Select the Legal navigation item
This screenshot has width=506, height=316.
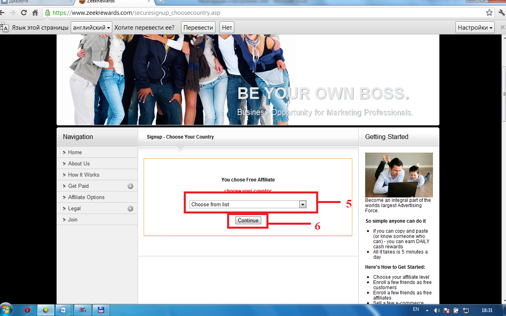pyautogui.click(x=74, y=208)
